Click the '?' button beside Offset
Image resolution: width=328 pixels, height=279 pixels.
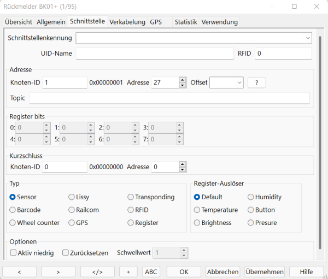point(256,82)
